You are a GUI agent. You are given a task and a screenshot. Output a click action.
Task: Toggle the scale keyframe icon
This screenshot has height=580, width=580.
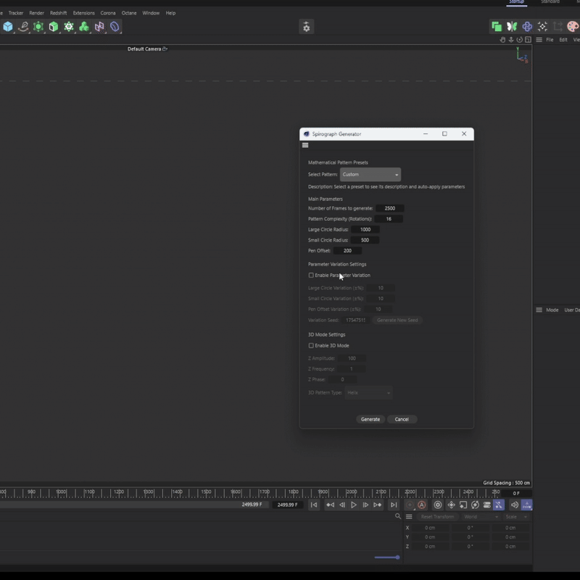pos(463,505)
